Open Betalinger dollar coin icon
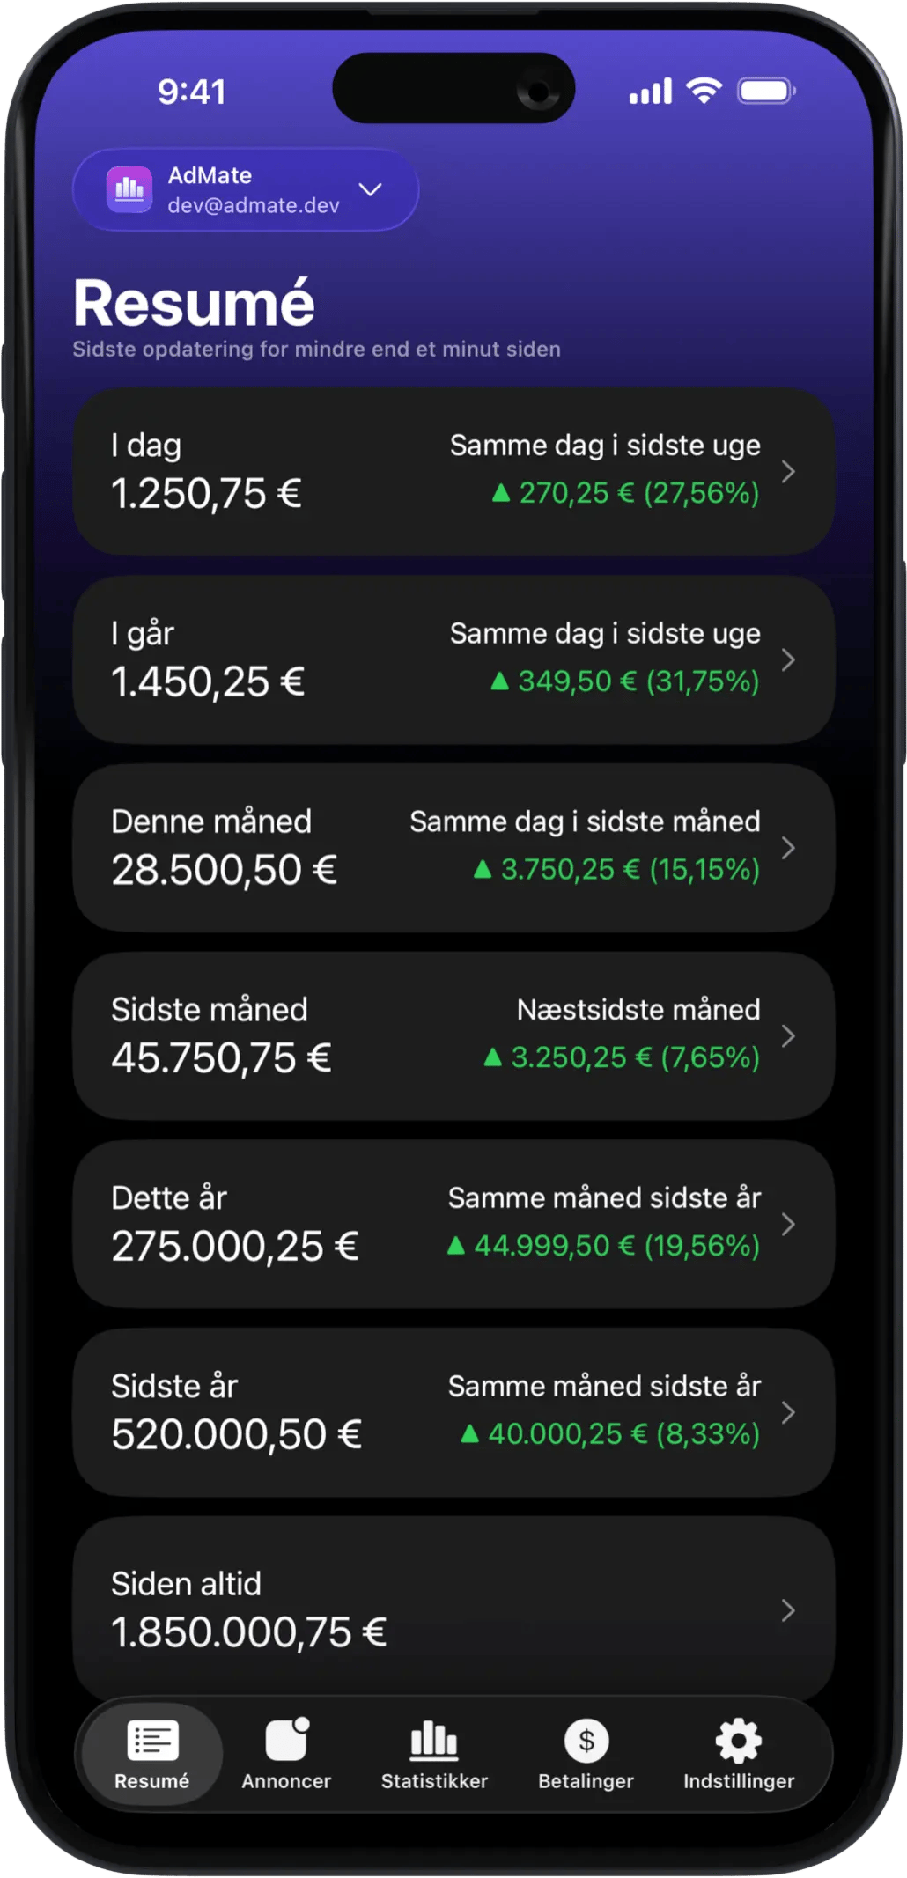This screenshot has width=907, height=1878. 586,1740
